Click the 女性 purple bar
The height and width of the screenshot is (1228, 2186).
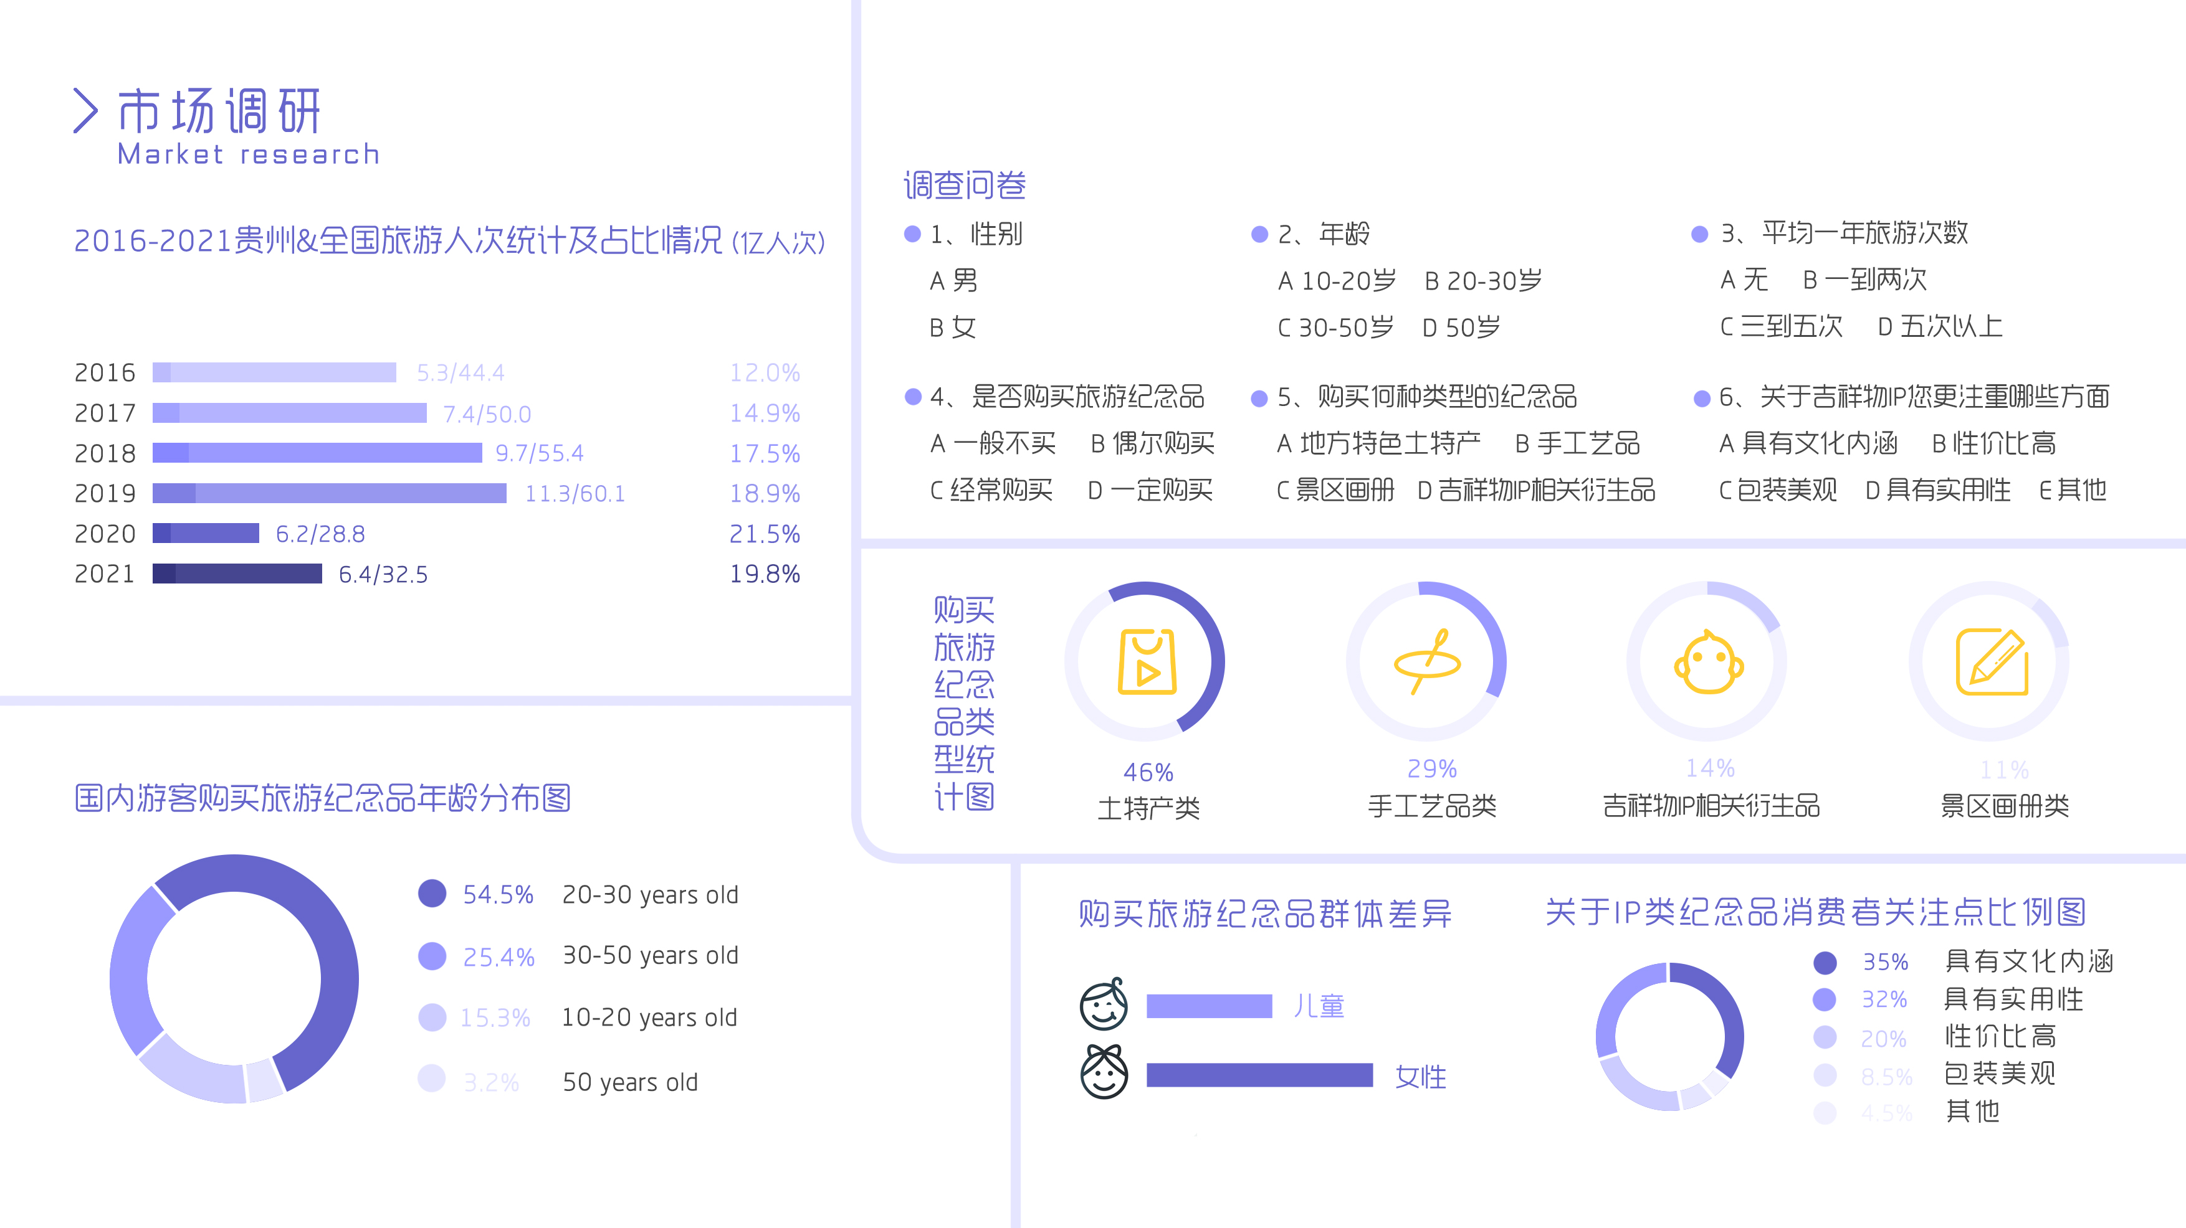pyautogui.click(x=1259, y=1075)
